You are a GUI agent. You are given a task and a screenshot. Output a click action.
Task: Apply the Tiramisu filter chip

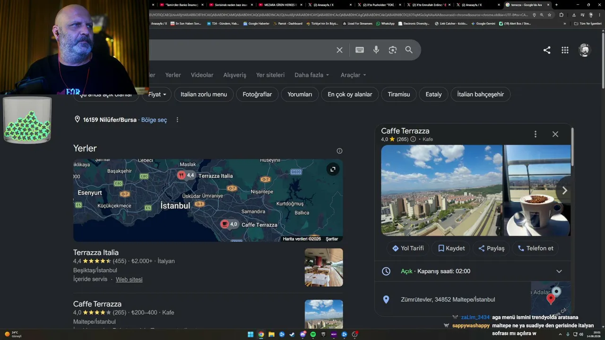[x=399, y=94]
